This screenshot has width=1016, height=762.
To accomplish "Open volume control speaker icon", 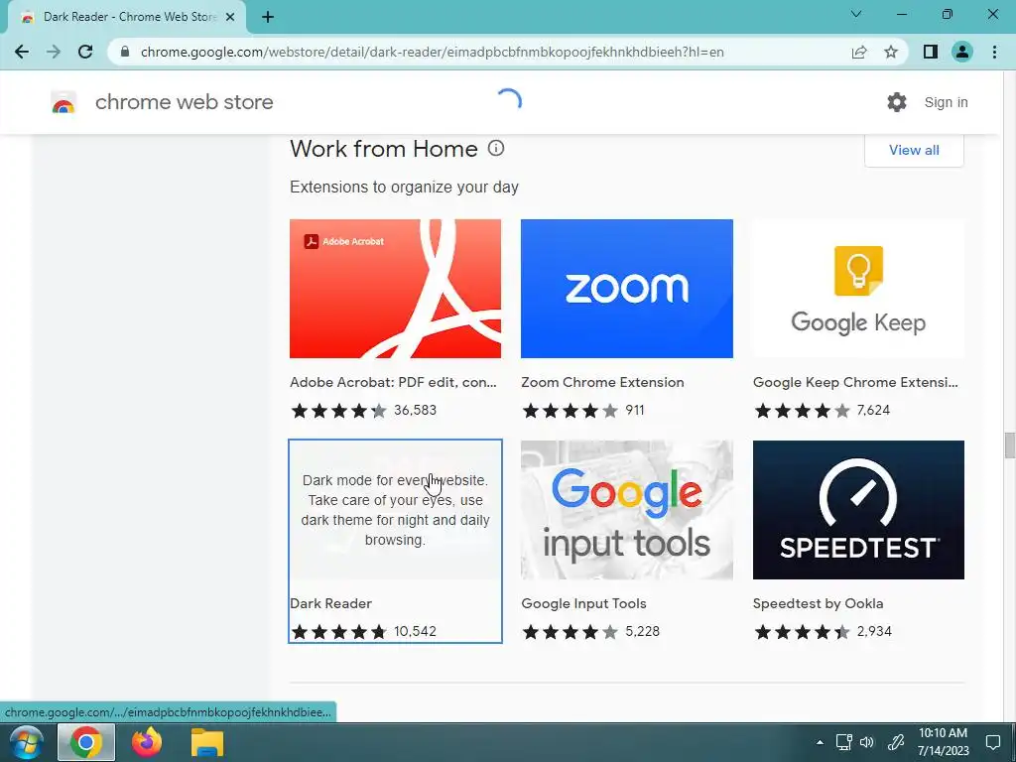I will pyautogui.click(x=867, y=742).
